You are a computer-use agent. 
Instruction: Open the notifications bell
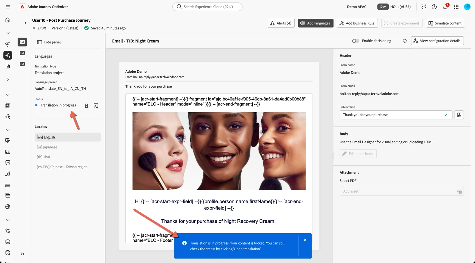[x=445, y=7]
